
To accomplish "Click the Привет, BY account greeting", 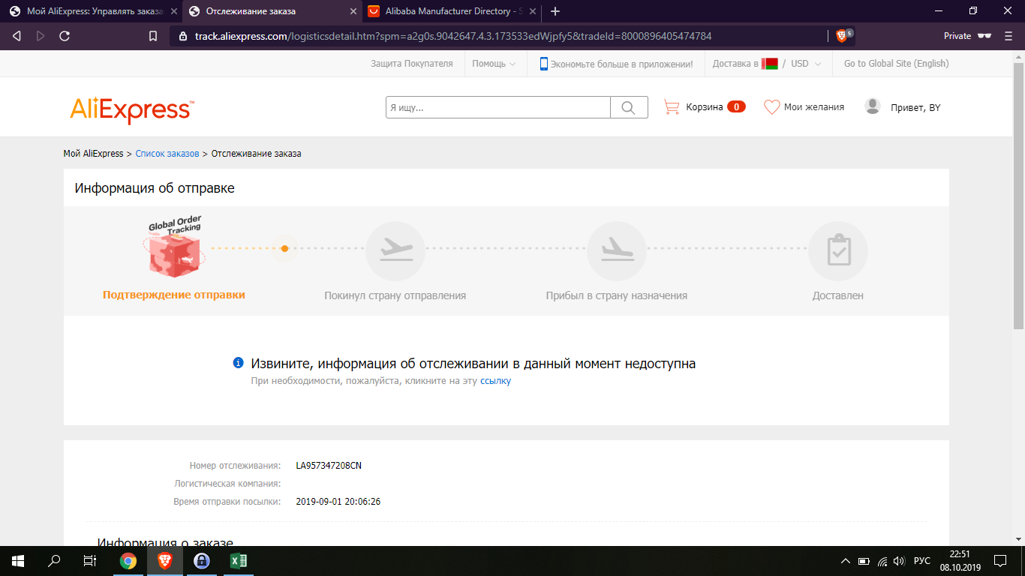I will tap(915, 107).
